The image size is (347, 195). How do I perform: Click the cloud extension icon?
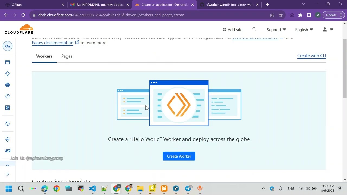point(292,15)
